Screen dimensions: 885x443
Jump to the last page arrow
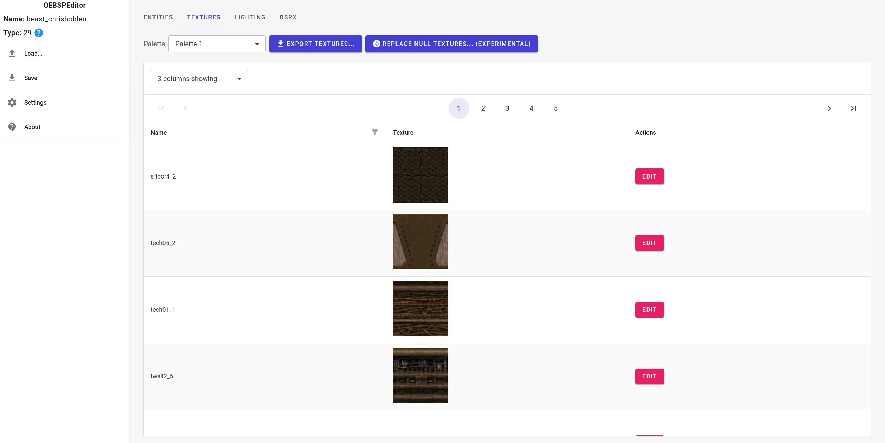click(x=854, y=108)
